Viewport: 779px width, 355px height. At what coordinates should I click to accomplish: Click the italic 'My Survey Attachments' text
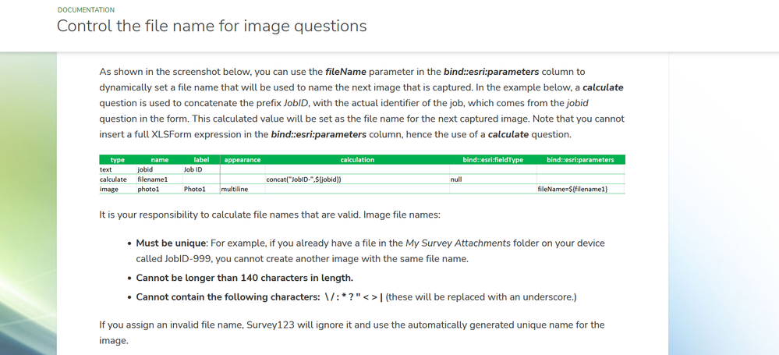[458, 243]
